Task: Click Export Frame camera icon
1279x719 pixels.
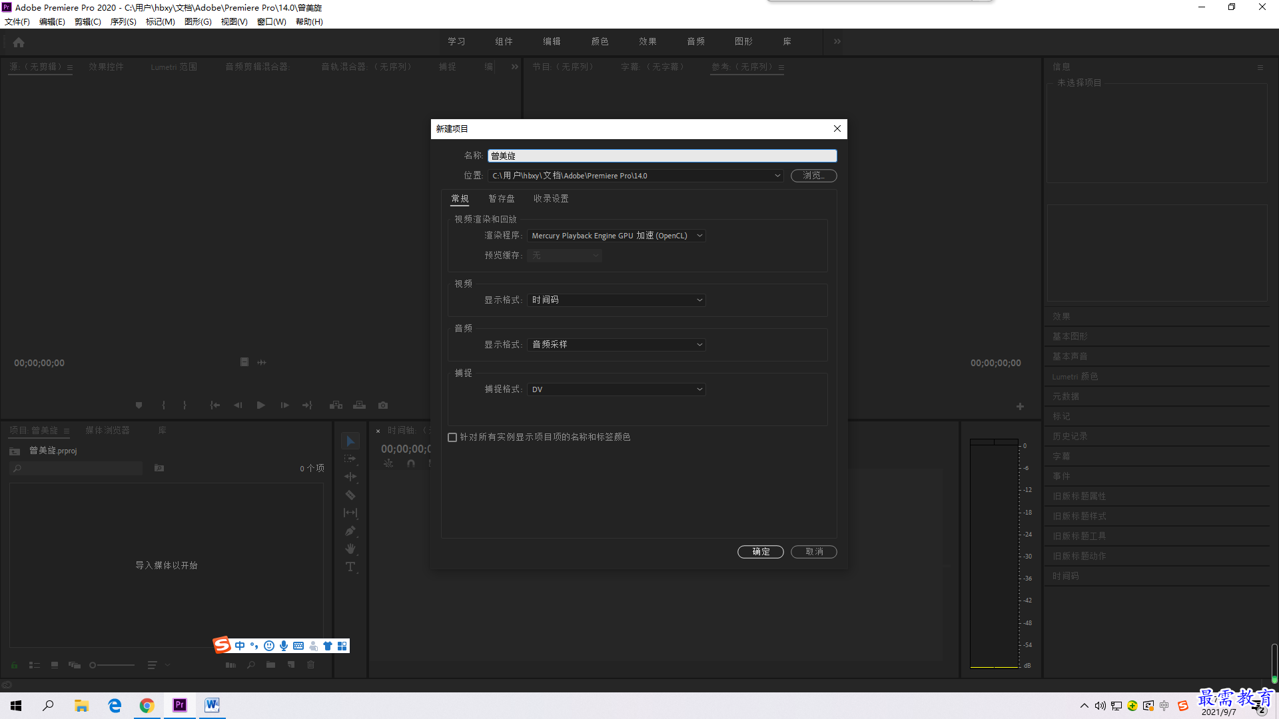Action: pos(383,405)
